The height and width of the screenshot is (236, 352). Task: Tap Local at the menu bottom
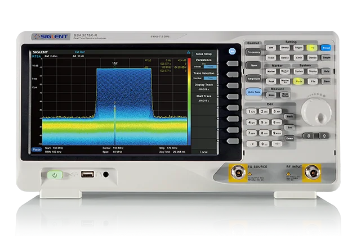pos(204,152)
